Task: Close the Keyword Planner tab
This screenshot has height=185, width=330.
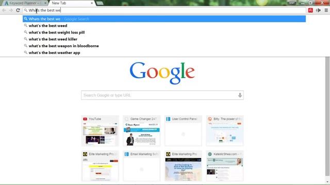Action: (45, 3)
